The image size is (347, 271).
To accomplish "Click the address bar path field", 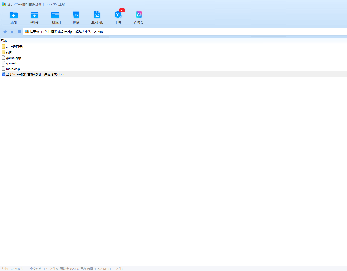I will 185,32.
